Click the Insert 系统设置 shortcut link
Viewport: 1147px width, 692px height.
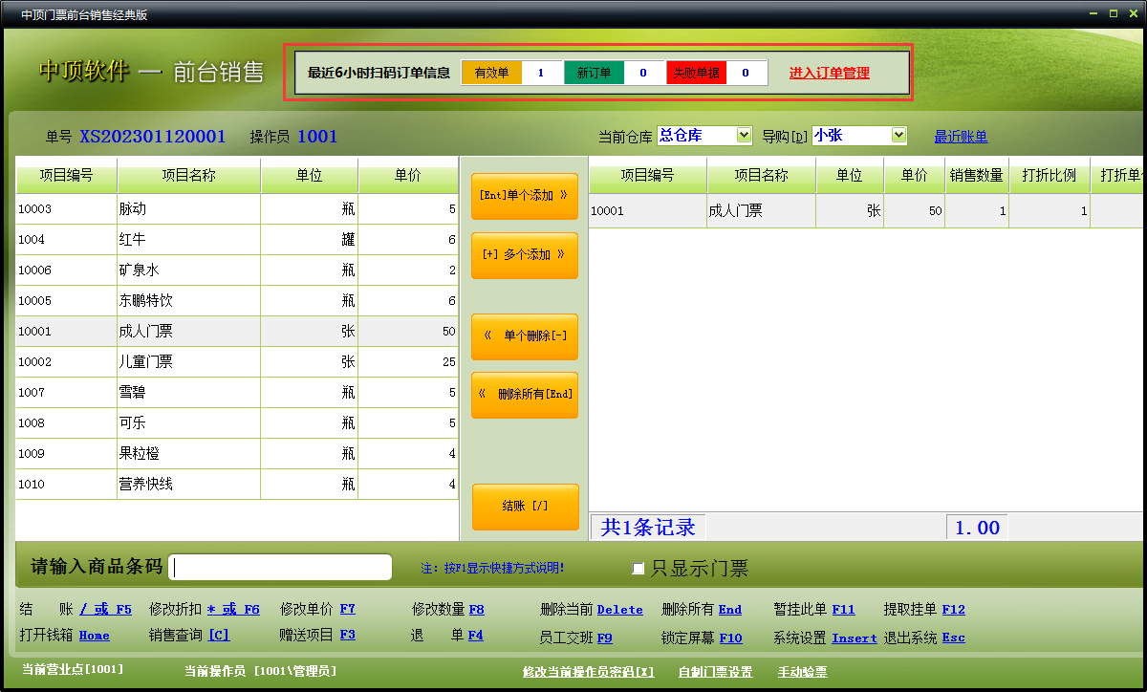855,638
